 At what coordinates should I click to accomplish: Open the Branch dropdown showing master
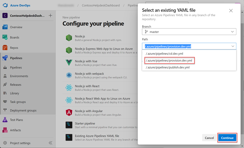(x=189, y=32)
